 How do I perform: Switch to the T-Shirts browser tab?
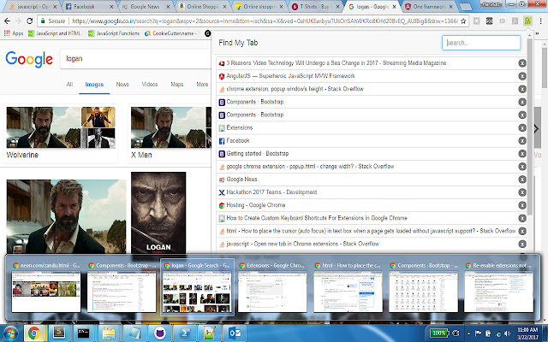pos(317,7)
